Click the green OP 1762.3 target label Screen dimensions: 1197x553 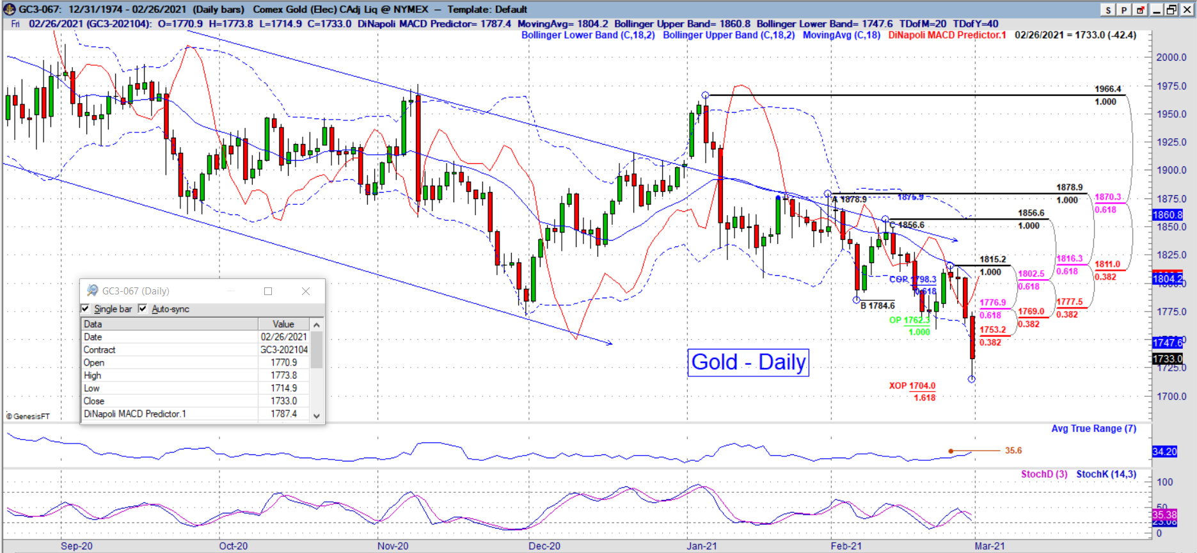point(910,320)
